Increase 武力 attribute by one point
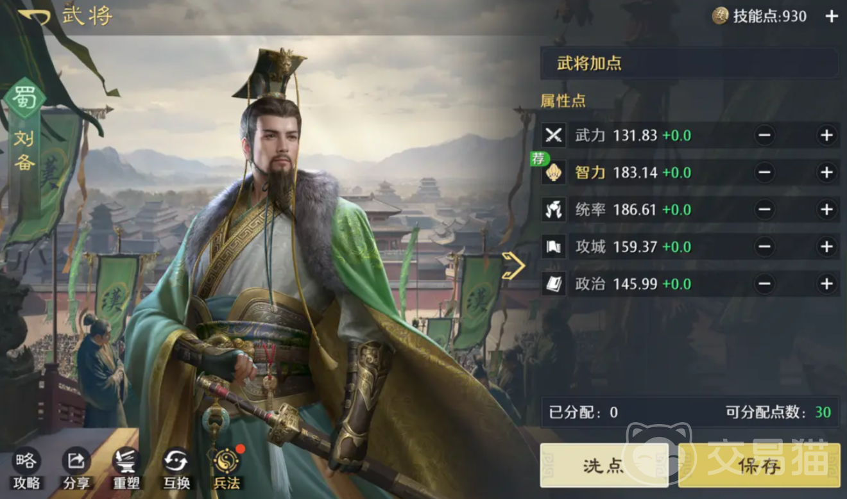The height and width of the screenshot is (499, 847). coord(826,135)
